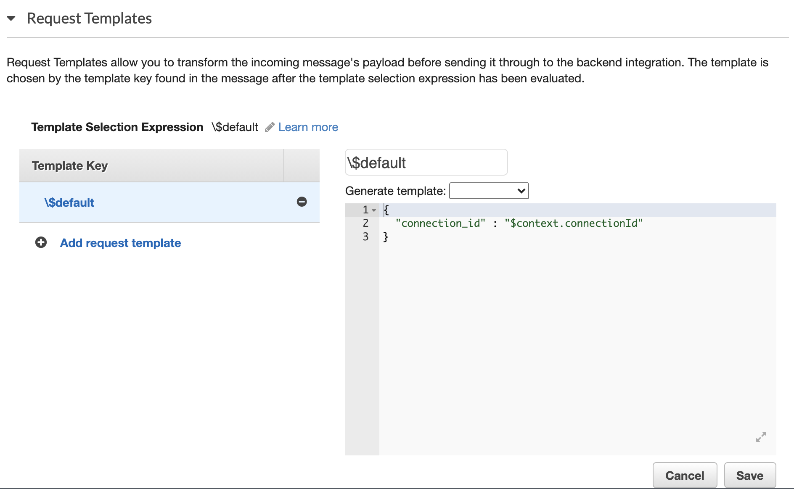Viewport: 794px width, 489px height.
Task: Collapse the Request Templates section
Action: click(x=11, y=18)
